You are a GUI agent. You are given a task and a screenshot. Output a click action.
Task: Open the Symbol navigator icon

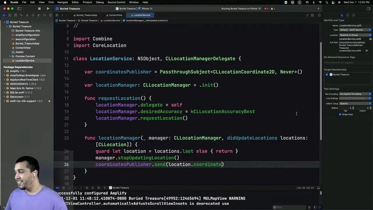point(16,15)
